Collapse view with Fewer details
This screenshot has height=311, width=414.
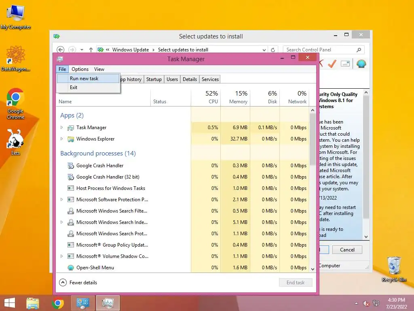point(78,283)
